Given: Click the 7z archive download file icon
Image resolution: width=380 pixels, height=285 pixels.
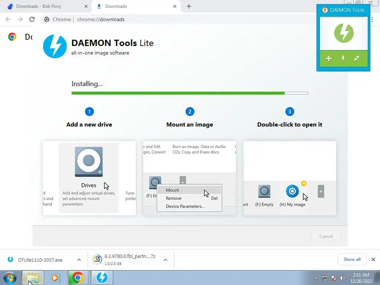Looking at the screenshot, I should 97,259.
